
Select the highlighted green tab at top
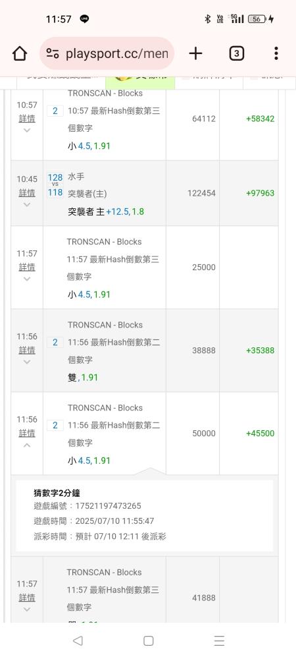(x=140, y=83)
